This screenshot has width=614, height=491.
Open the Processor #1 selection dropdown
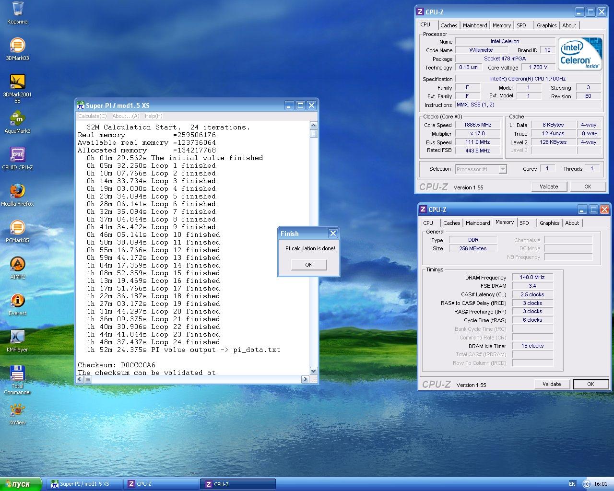(x=481, y=169)
